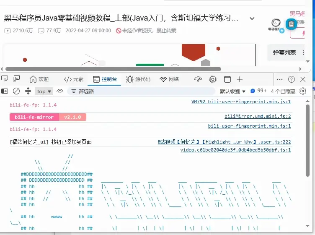Follow uploader with the blue plus badge
315x235 pixels.
[x=282, y=31]
